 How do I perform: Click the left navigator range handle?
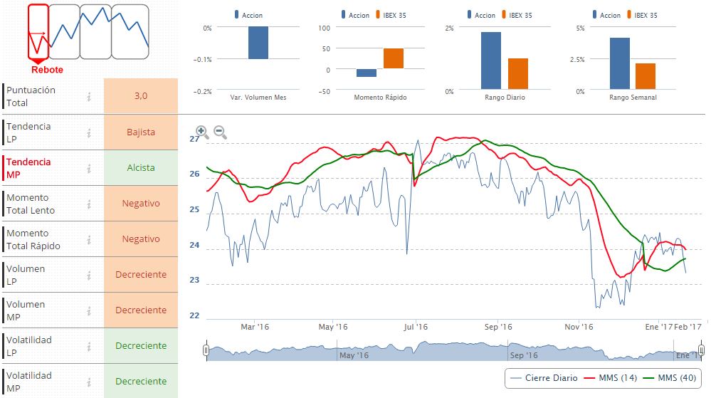[206, 350]
